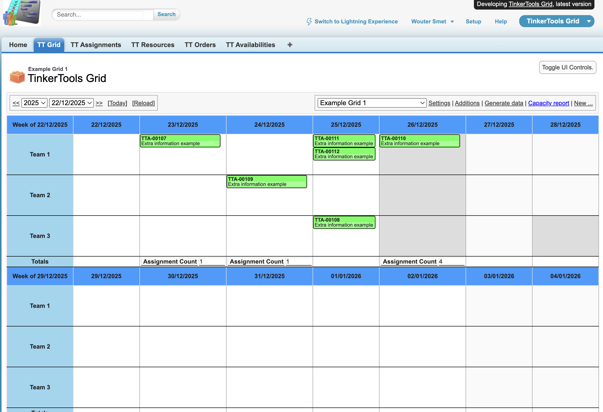
Task: Open the Example Grid 1 dropdown
Action: tap(371, 103)
